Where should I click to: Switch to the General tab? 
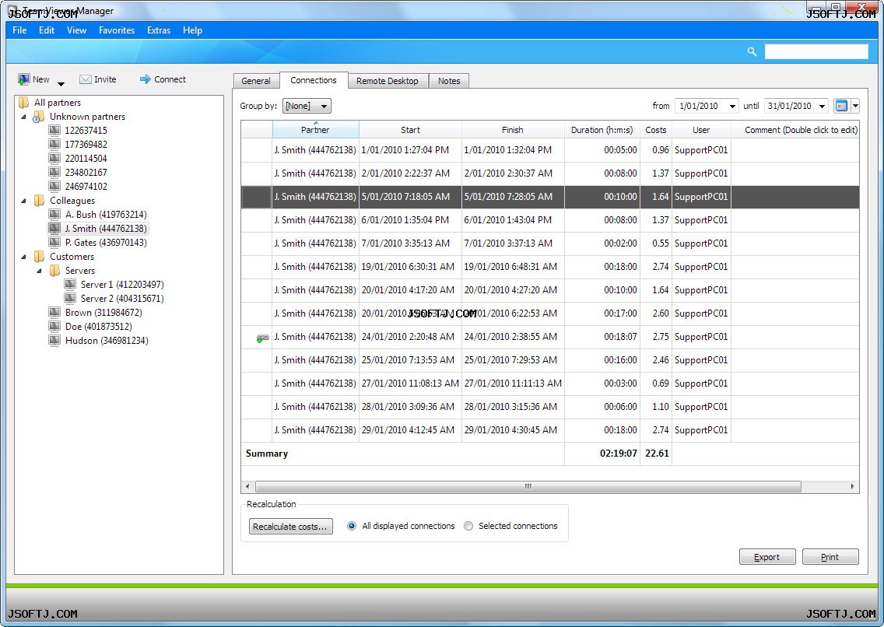tap(256, 81)
